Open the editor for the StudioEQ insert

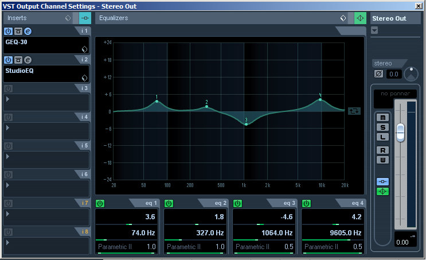tap(28, 60)
